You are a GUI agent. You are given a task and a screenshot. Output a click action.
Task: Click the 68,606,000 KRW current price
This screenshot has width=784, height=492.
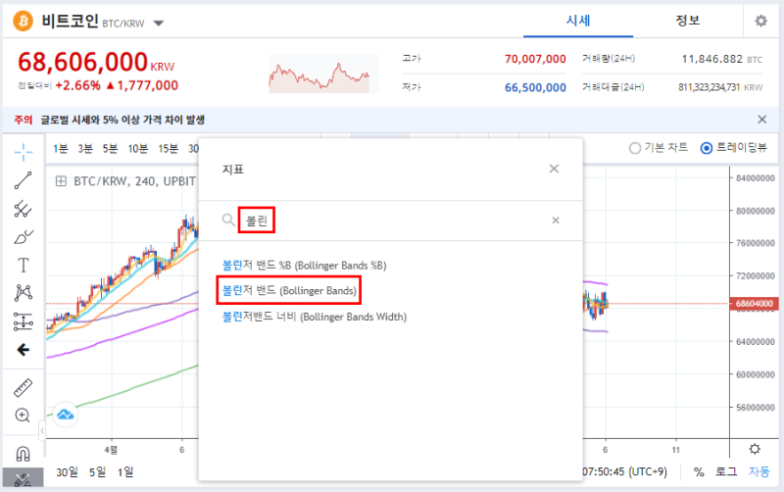pyautogui.click(x=96, y=63)
